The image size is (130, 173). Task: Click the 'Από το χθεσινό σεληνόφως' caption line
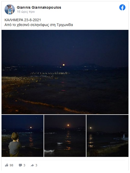[x=39, y=25]
